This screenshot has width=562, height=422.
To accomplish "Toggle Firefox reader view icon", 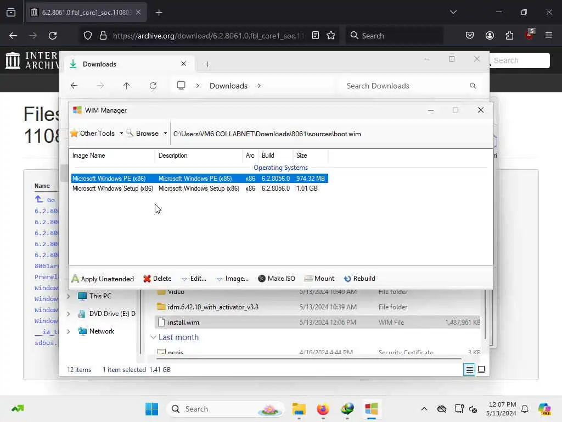I will (x=316, y=35).
